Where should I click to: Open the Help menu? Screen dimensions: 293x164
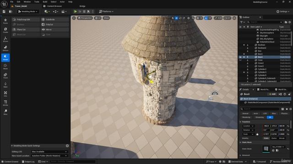[x=70, y=2]
